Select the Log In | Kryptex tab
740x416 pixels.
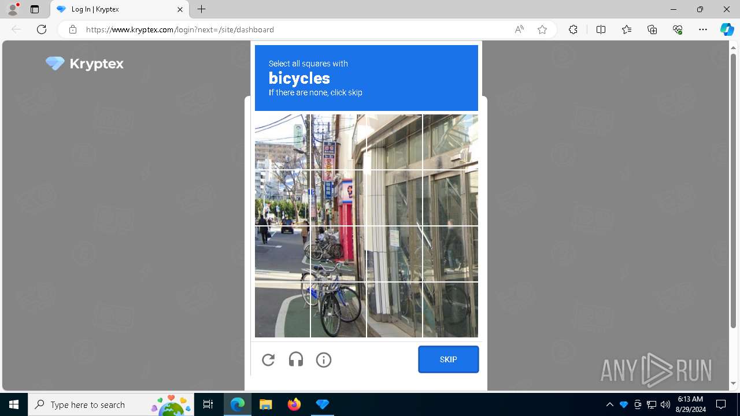pyautogui.click(x=120, y=9)
